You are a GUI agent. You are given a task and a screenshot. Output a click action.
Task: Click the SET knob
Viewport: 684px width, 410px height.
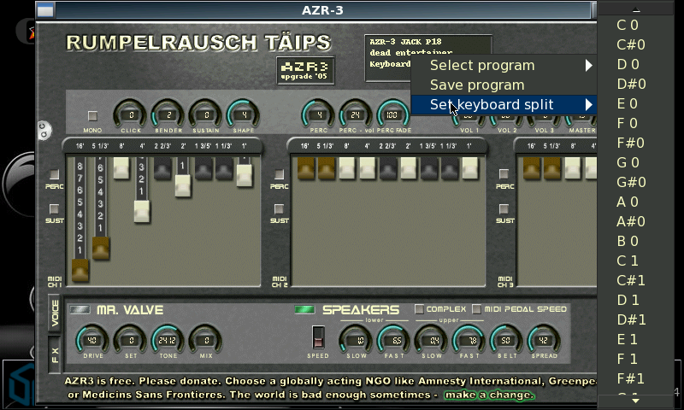(x=131, y=339)
